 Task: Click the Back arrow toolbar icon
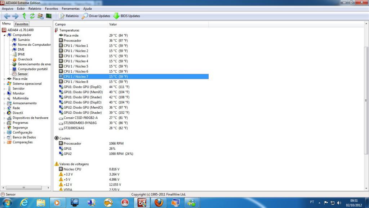click(7, 16)
